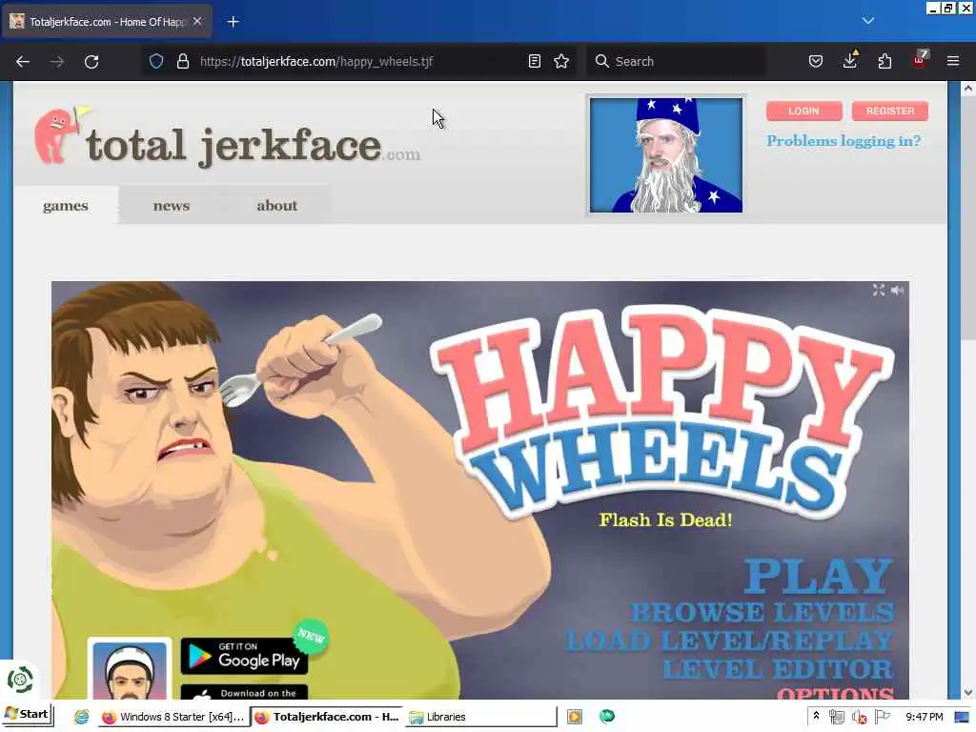Click the browser forward arrow
Screen dimensions: 976x732
pos(56,62)
